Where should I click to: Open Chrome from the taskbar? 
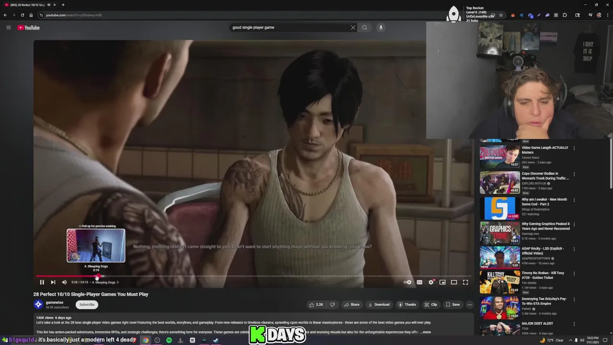pyautogui.click(x=146, y=340)
